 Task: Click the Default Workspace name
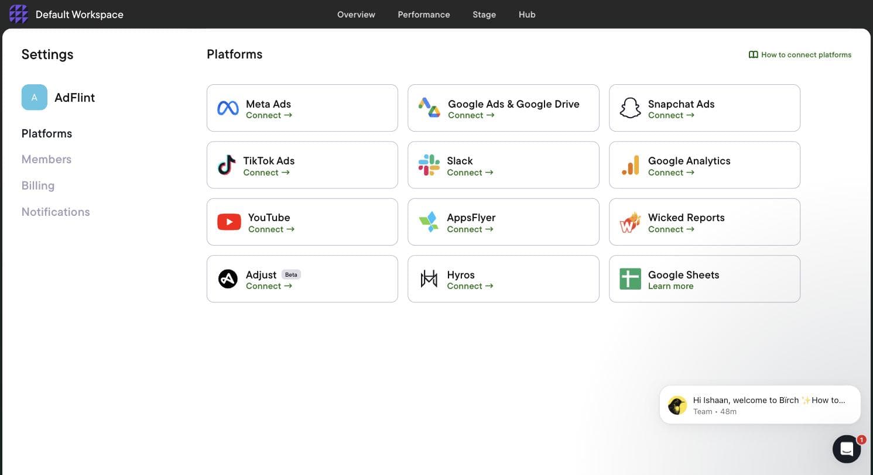click(80, 15)
